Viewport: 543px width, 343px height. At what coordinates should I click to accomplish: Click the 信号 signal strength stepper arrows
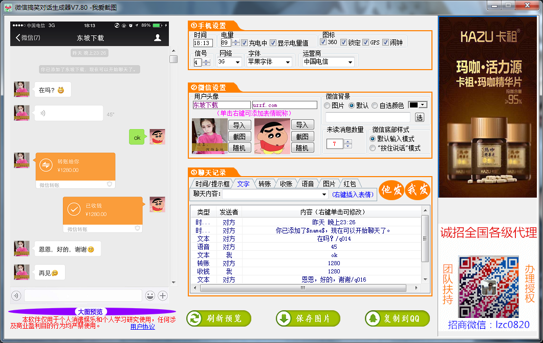[206, 62]
